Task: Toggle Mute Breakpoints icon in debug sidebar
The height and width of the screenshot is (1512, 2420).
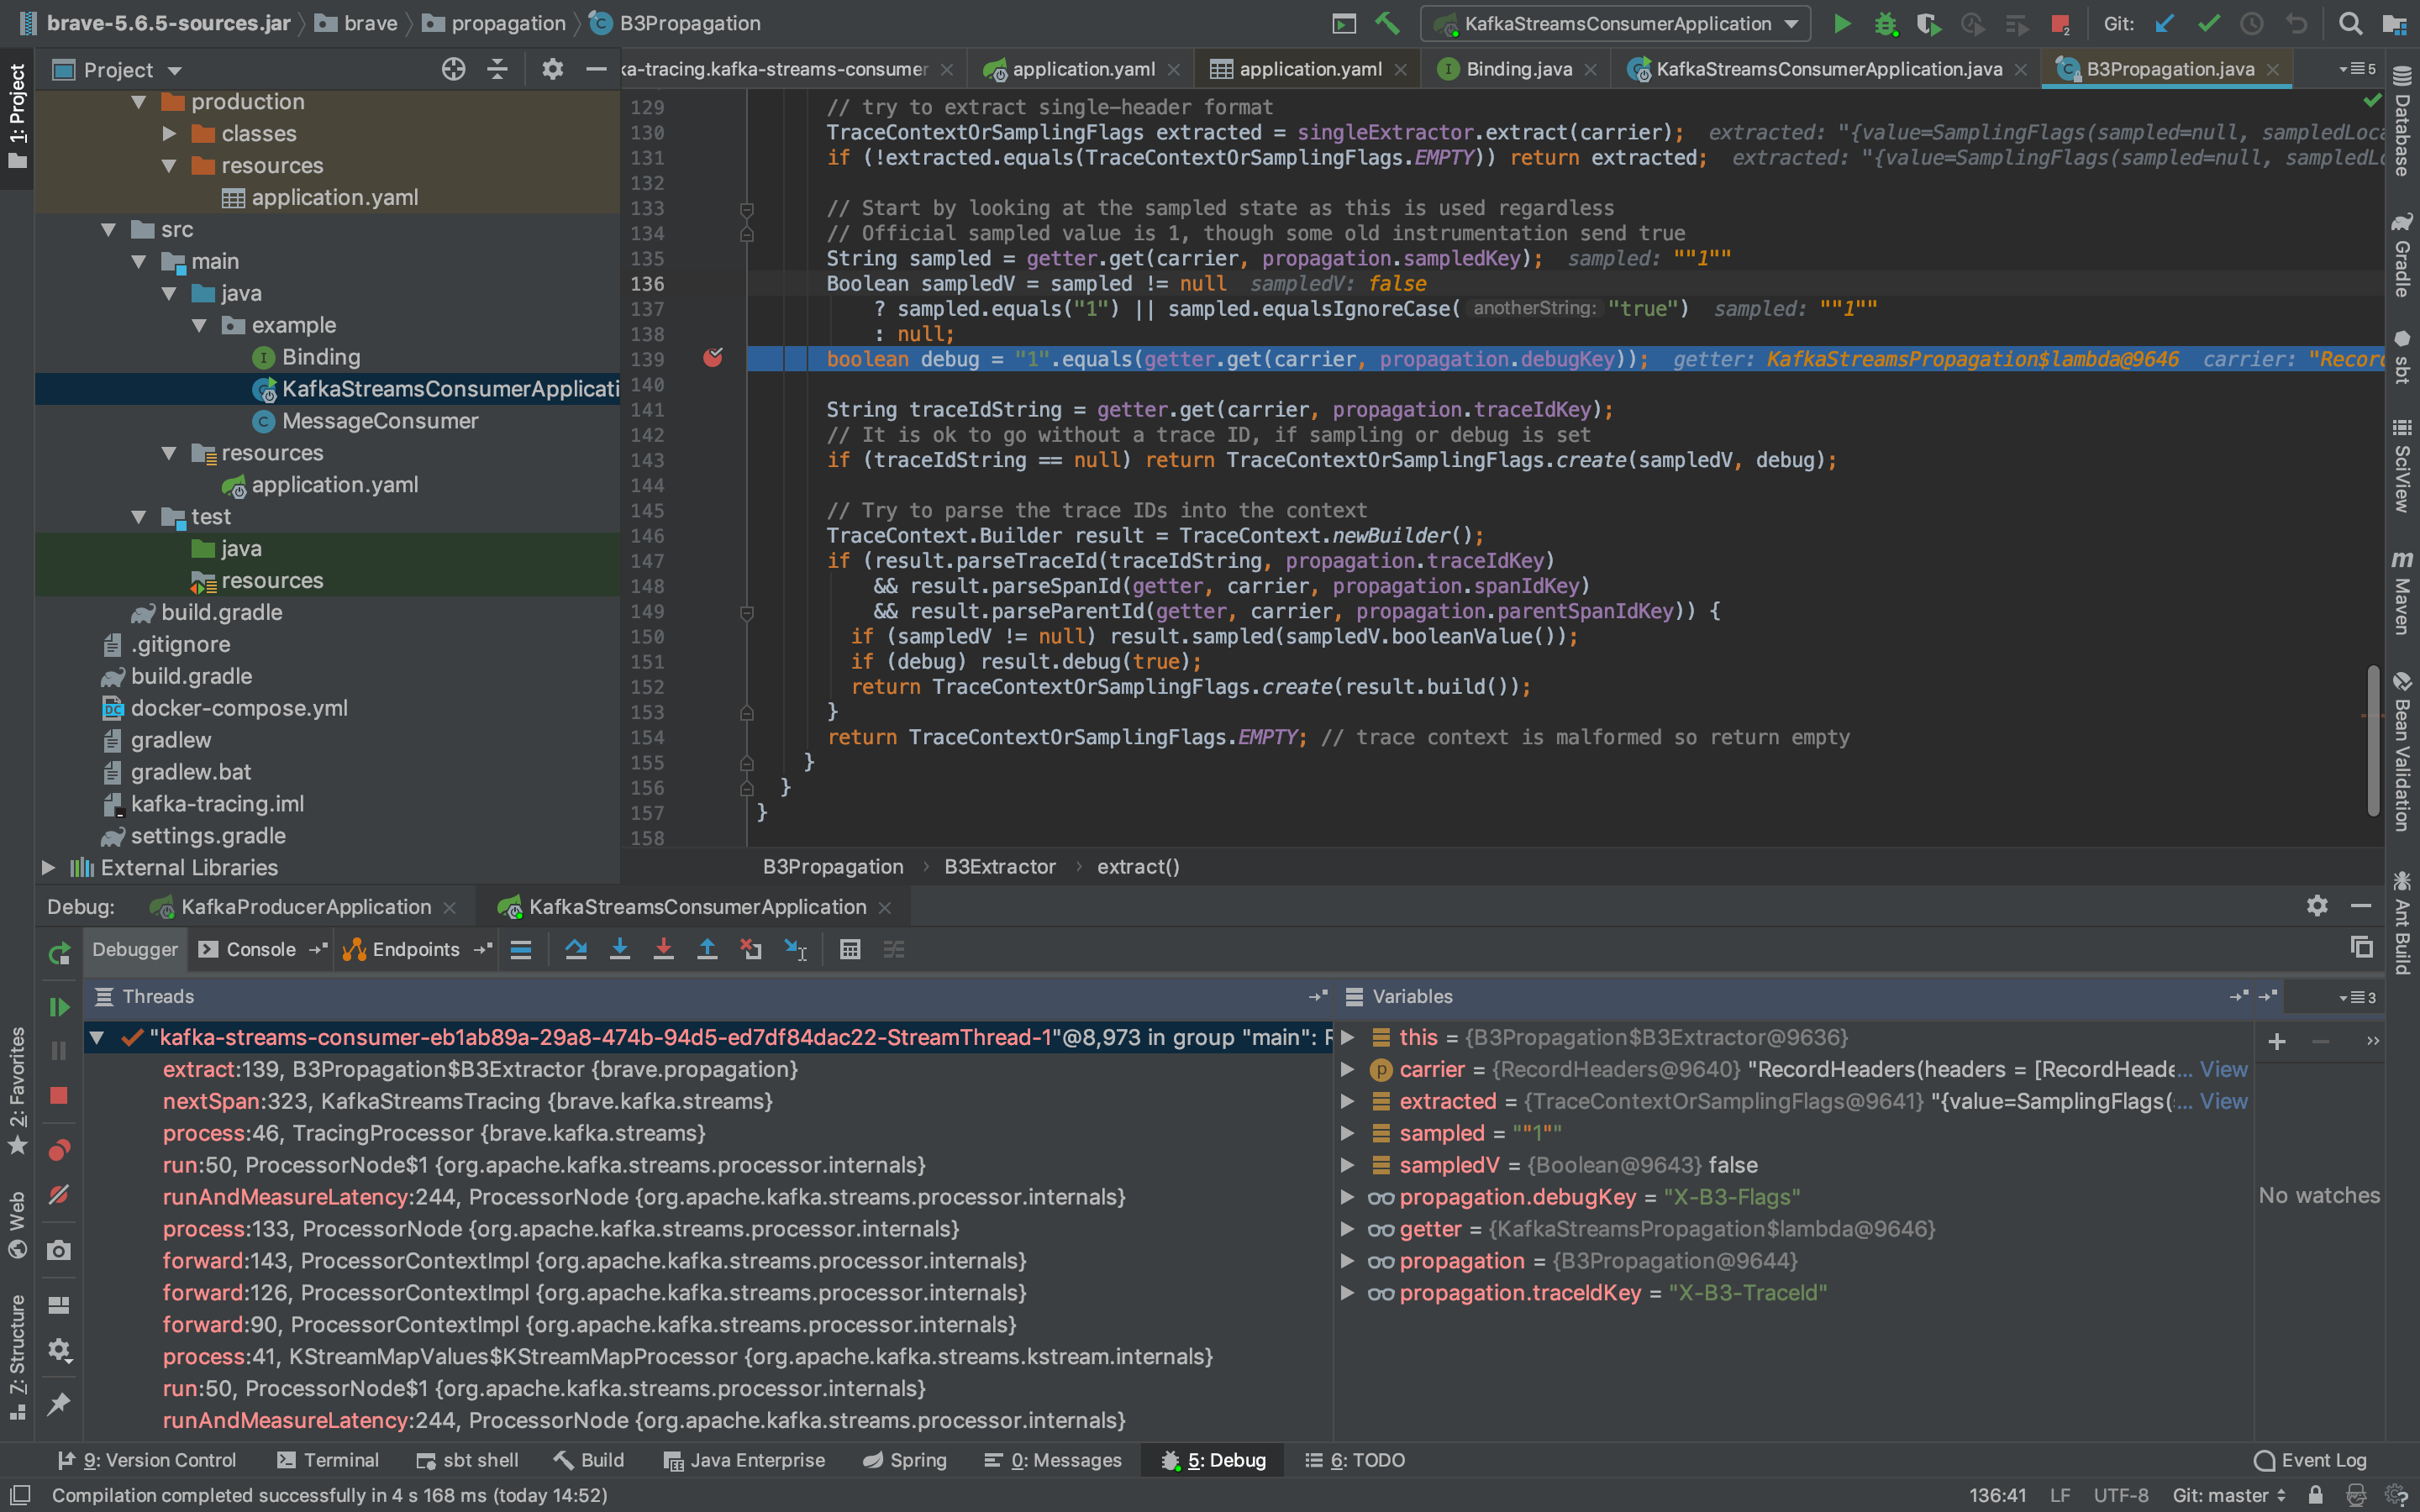Action: click(59, 1195)
